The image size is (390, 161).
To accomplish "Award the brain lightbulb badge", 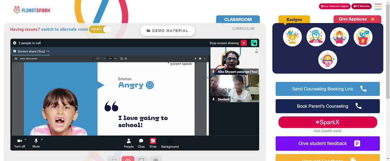I will tap(328, 60).
